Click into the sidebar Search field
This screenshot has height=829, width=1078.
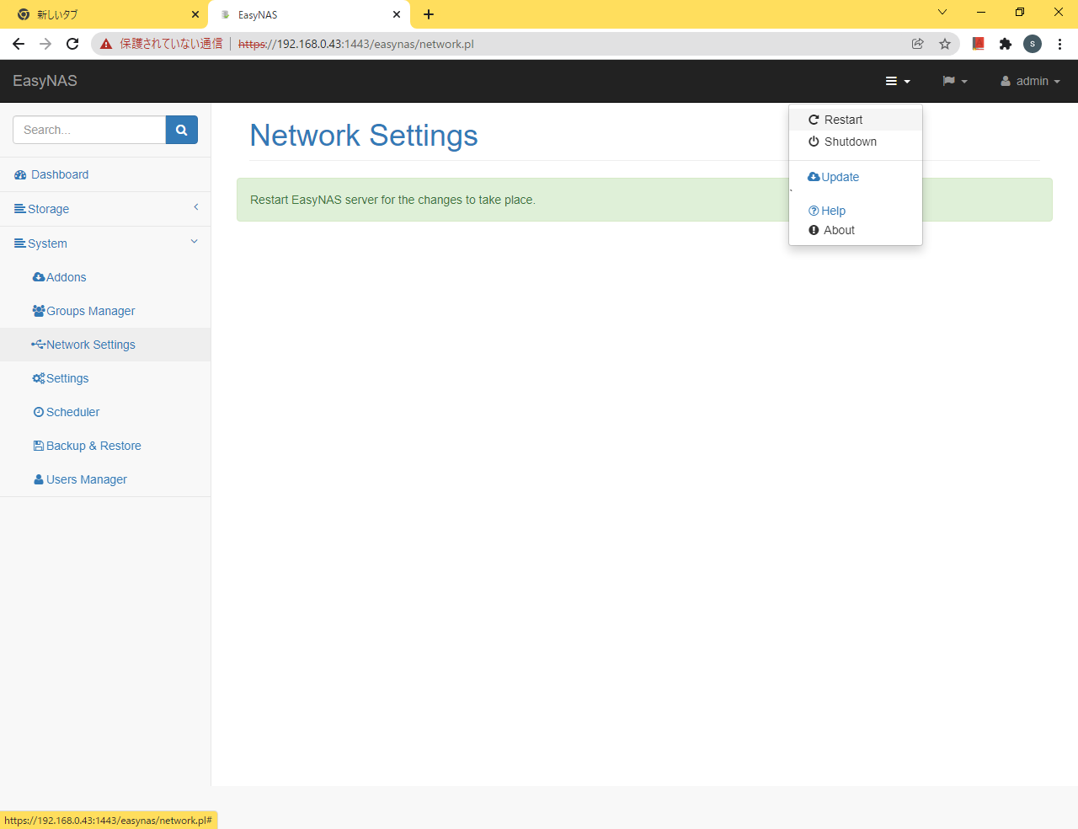click(x=89, y=130)
